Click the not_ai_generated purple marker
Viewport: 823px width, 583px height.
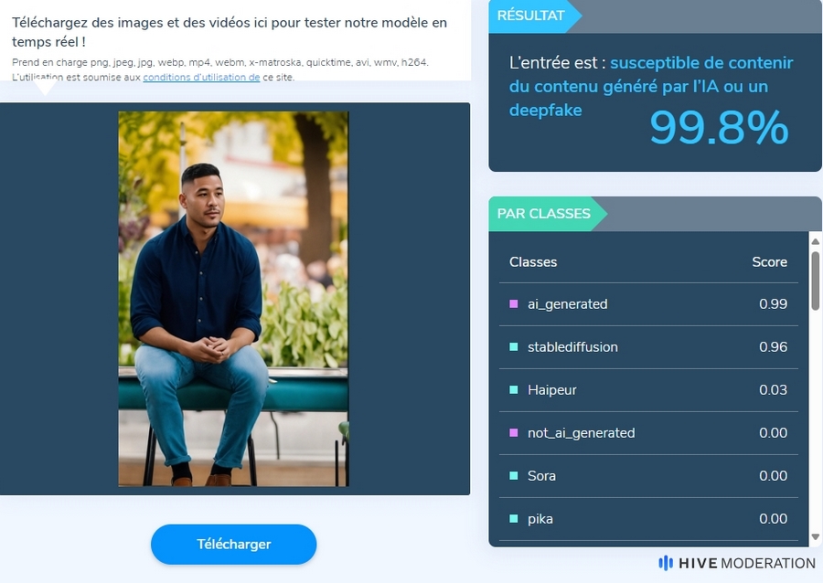pos(514,432)
